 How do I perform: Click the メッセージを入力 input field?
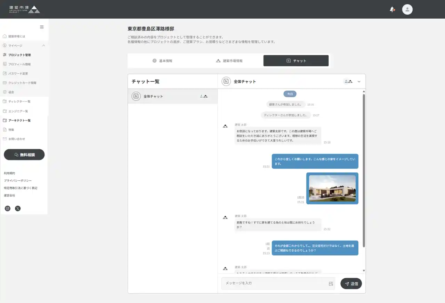pyautogui.click(x=275, y=284)
